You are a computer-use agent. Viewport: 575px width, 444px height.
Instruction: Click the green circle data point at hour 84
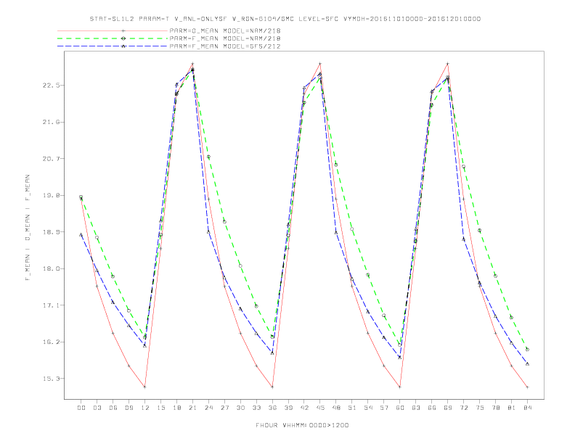pyautogui.click(x=527, y=350)
